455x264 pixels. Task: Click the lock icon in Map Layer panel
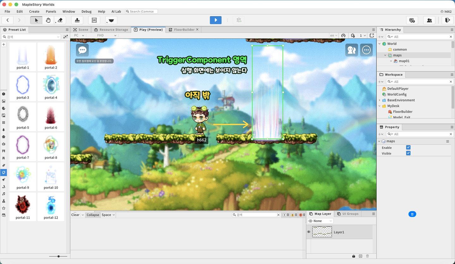pyautogui.click(x=354, y=256)
